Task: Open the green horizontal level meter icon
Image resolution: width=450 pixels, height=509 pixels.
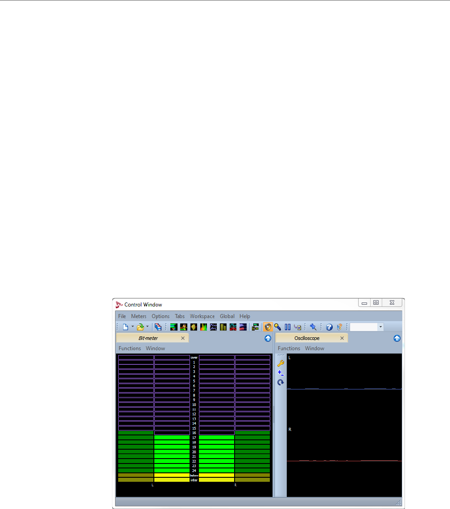Action: click(173, 327)
